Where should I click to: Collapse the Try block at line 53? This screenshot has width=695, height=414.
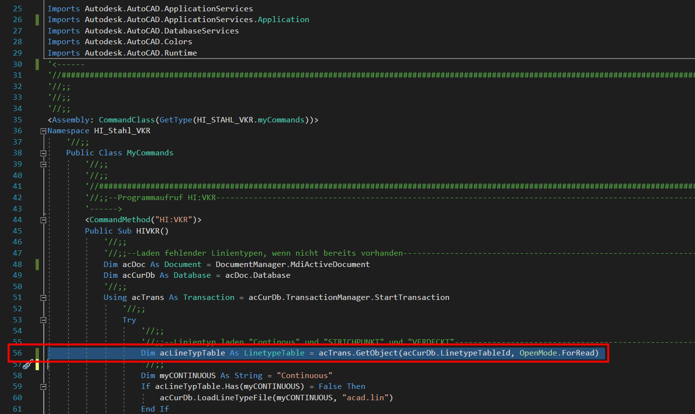coord(43,320)
